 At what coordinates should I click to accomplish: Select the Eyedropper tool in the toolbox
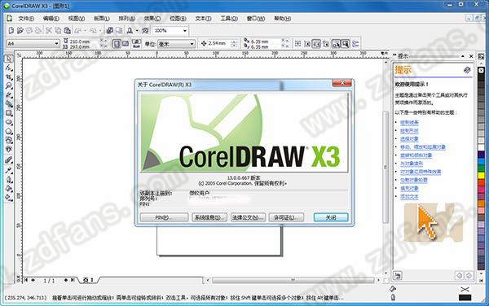click(x=9, y=170)
